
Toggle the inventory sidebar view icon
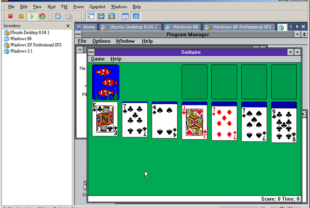(x=91, y=16)
